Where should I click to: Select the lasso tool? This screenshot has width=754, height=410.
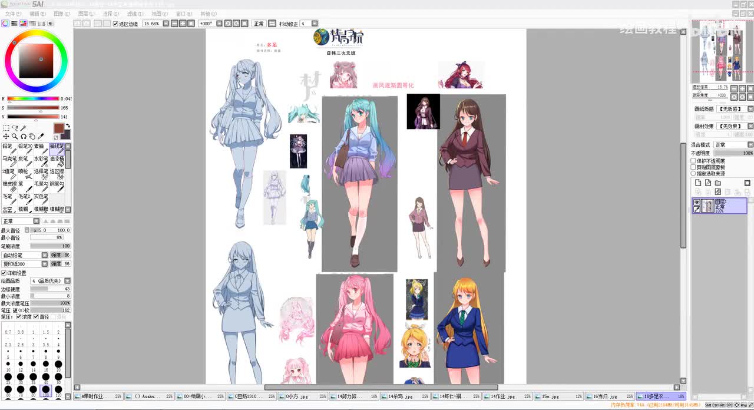click(15, 128)
